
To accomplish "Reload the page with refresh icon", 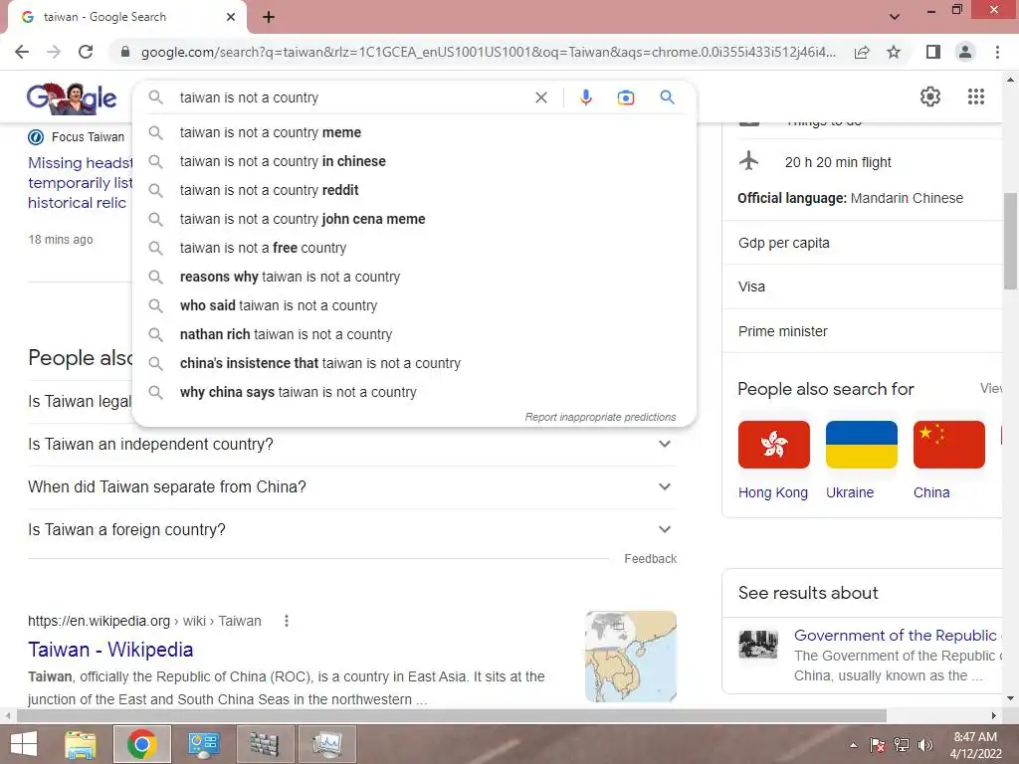I will coord(86,52).
